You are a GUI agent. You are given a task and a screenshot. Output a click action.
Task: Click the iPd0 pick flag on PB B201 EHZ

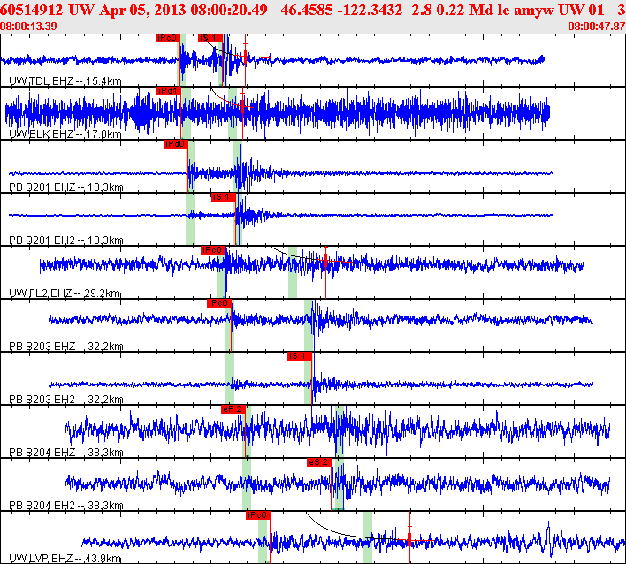pos(175,144)
